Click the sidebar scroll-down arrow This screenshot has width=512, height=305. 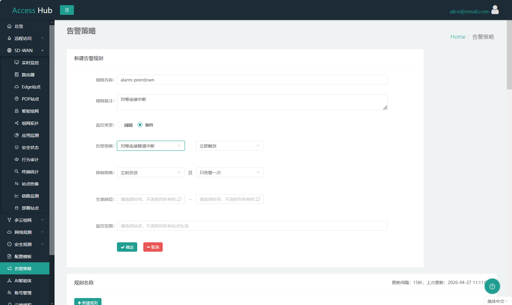coord(52,303)
